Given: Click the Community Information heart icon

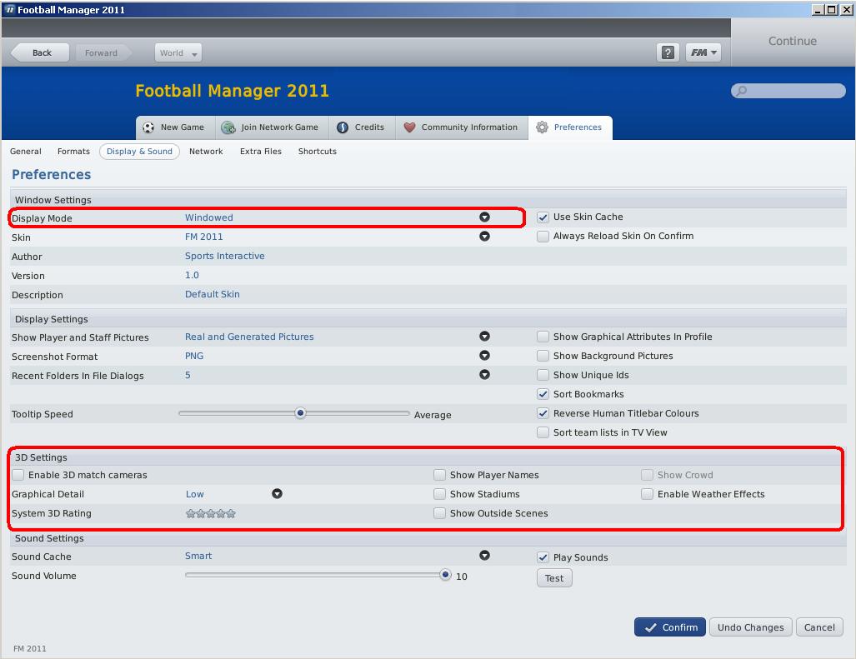Looking at the screenshot, I should click(409, 127).
